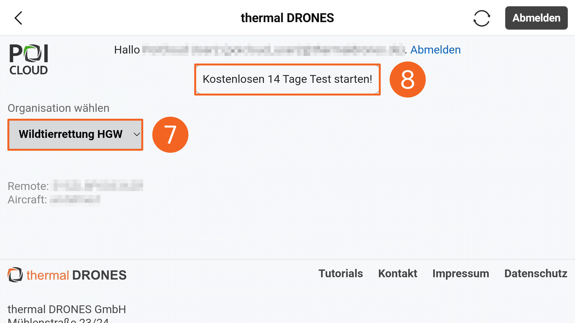Image resolution: width=575 pixels, height=323 pixels.
Task: Open the Kontakt footer menu item
Action: [x=397, y=274]
